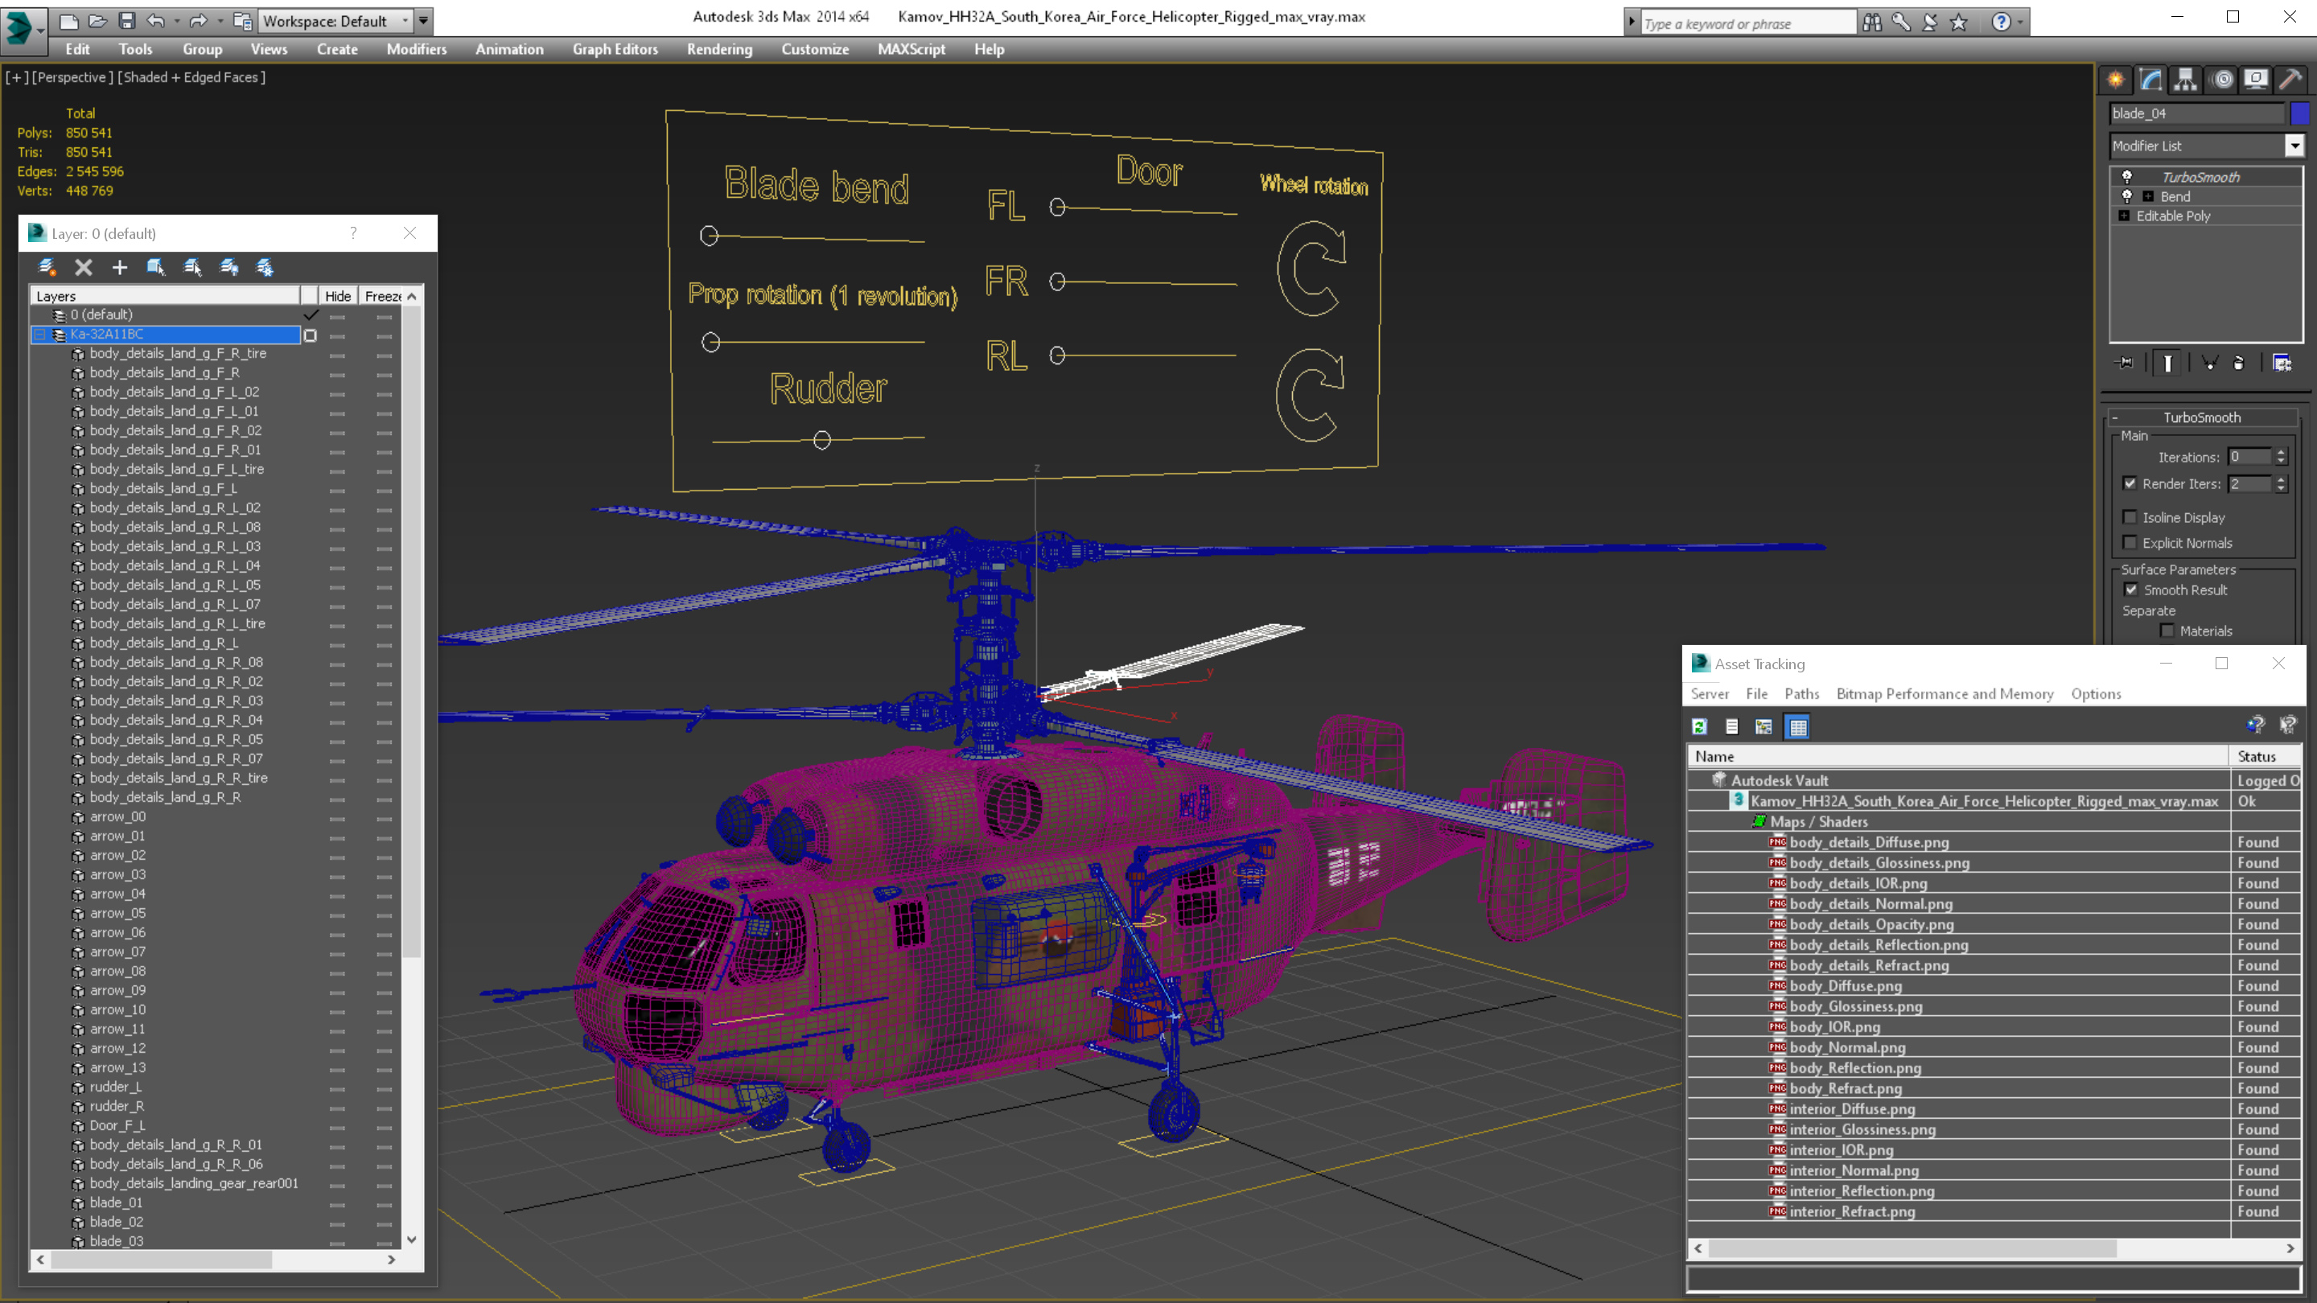The height and width of the screenshot is (1303, 2317).
Task: Toggle TurboSmooth modifier lightbulb
Action: click(x=2127, y=177)
